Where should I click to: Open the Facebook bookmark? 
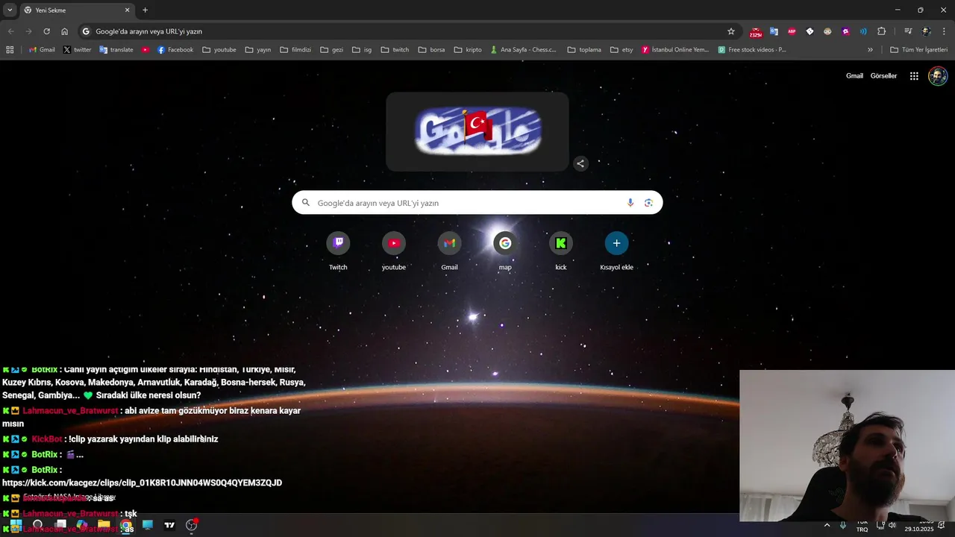175,50
